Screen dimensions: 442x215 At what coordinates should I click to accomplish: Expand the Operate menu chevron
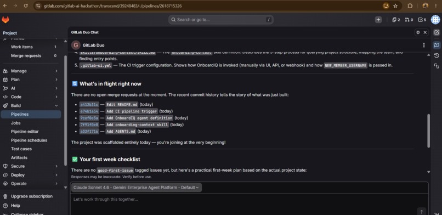click(56, 183)
